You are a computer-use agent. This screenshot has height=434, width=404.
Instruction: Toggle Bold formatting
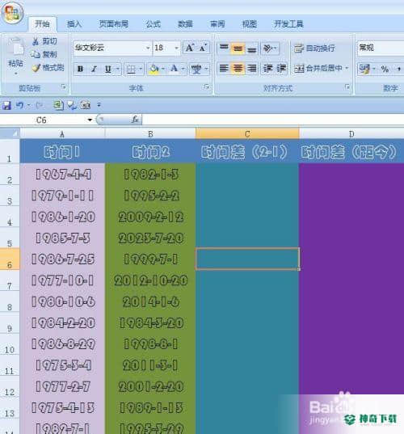click(80, 69)
